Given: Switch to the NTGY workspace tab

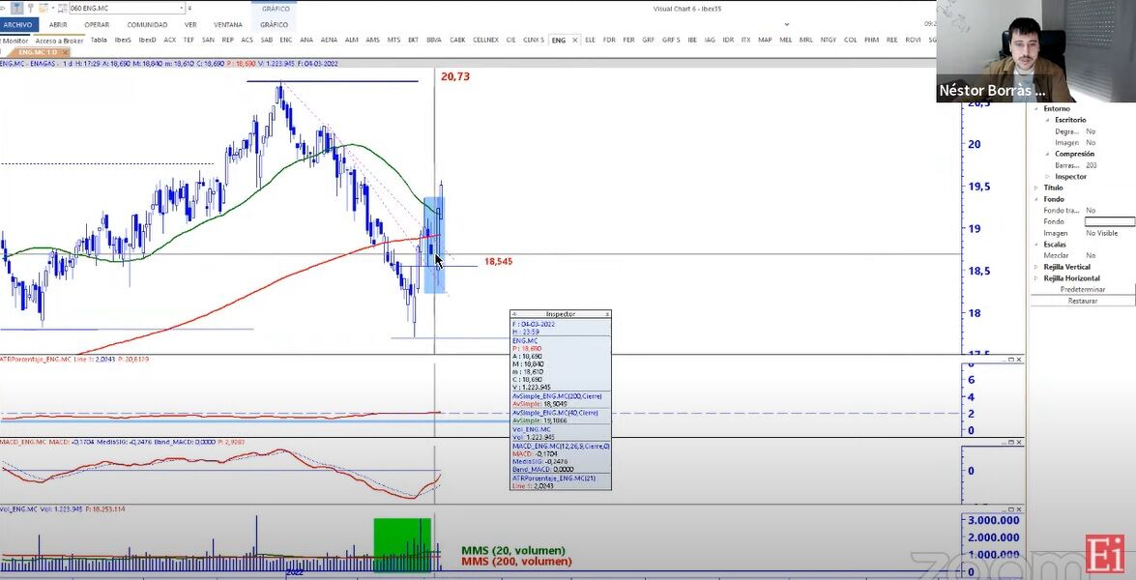Looking at the screenshot, I should click(829, 40).
